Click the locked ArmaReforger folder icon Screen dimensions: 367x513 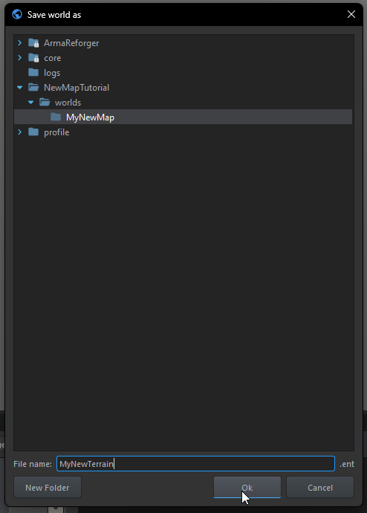tap(33, 43)
